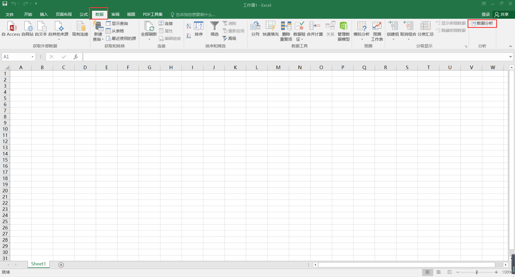Image resolution: width=515 pixels, height=277 pixels.
Task: Select row header 10
Action: pos(5,129)
